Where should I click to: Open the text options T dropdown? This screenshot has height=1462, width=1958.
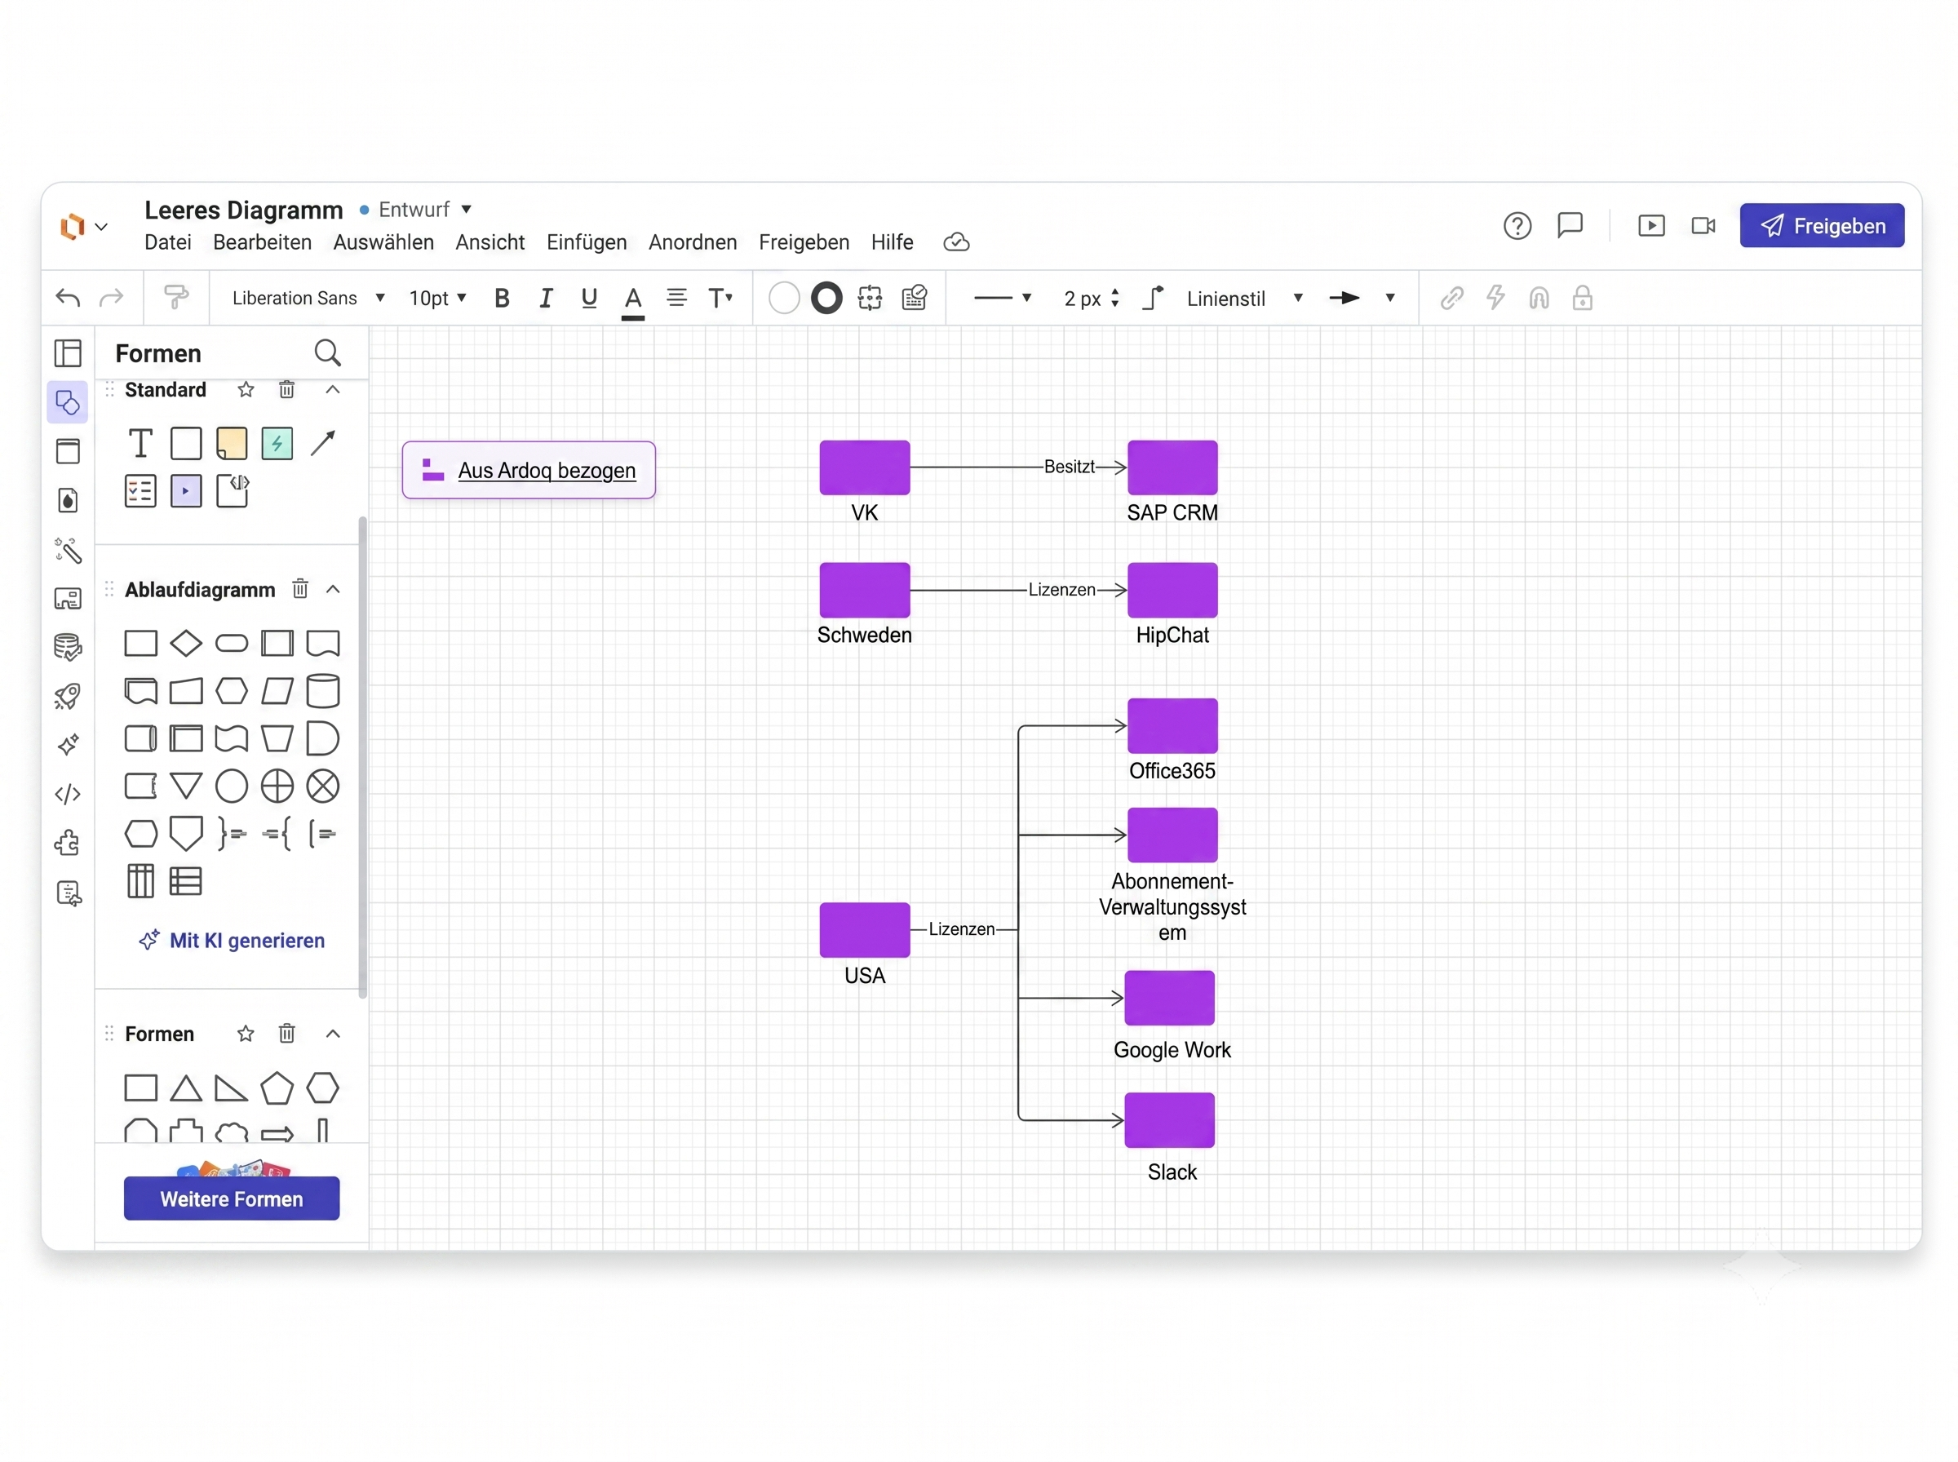point(720,299)
